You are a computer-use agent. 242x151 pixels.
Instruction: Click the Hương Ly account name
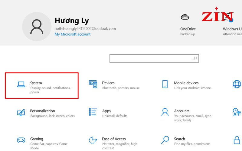[72, 21]
